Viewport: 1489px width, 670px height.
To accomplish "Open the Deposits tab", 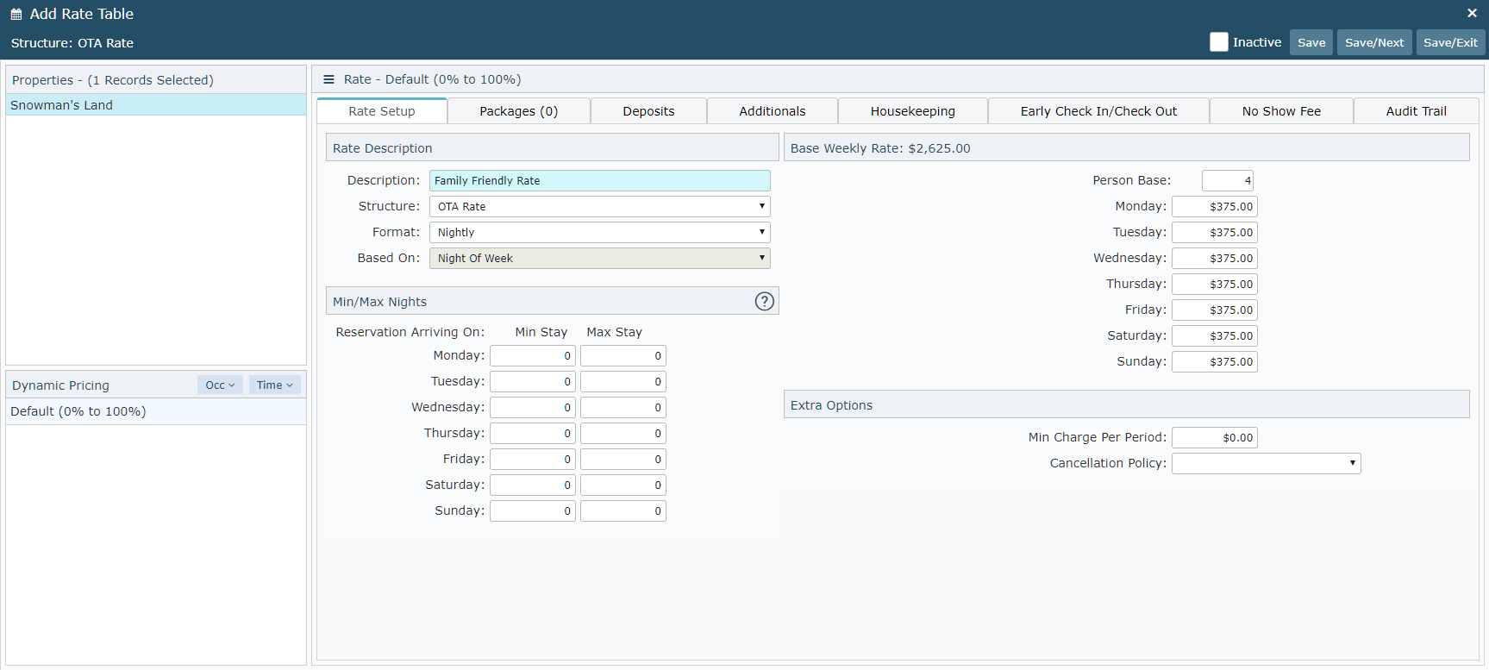I will [648, 111].
